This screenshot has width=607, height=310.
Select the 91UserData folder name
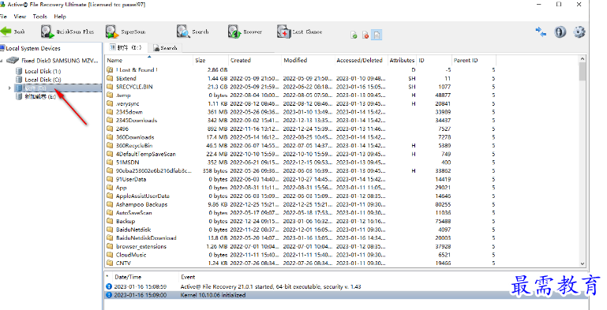131,179
